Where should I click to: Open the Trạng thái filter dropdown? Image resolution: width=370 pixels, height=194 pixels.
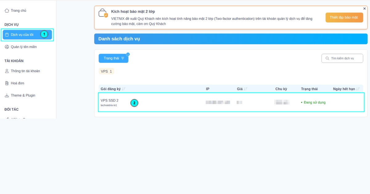pyautogui.click(x=113, y=58)
